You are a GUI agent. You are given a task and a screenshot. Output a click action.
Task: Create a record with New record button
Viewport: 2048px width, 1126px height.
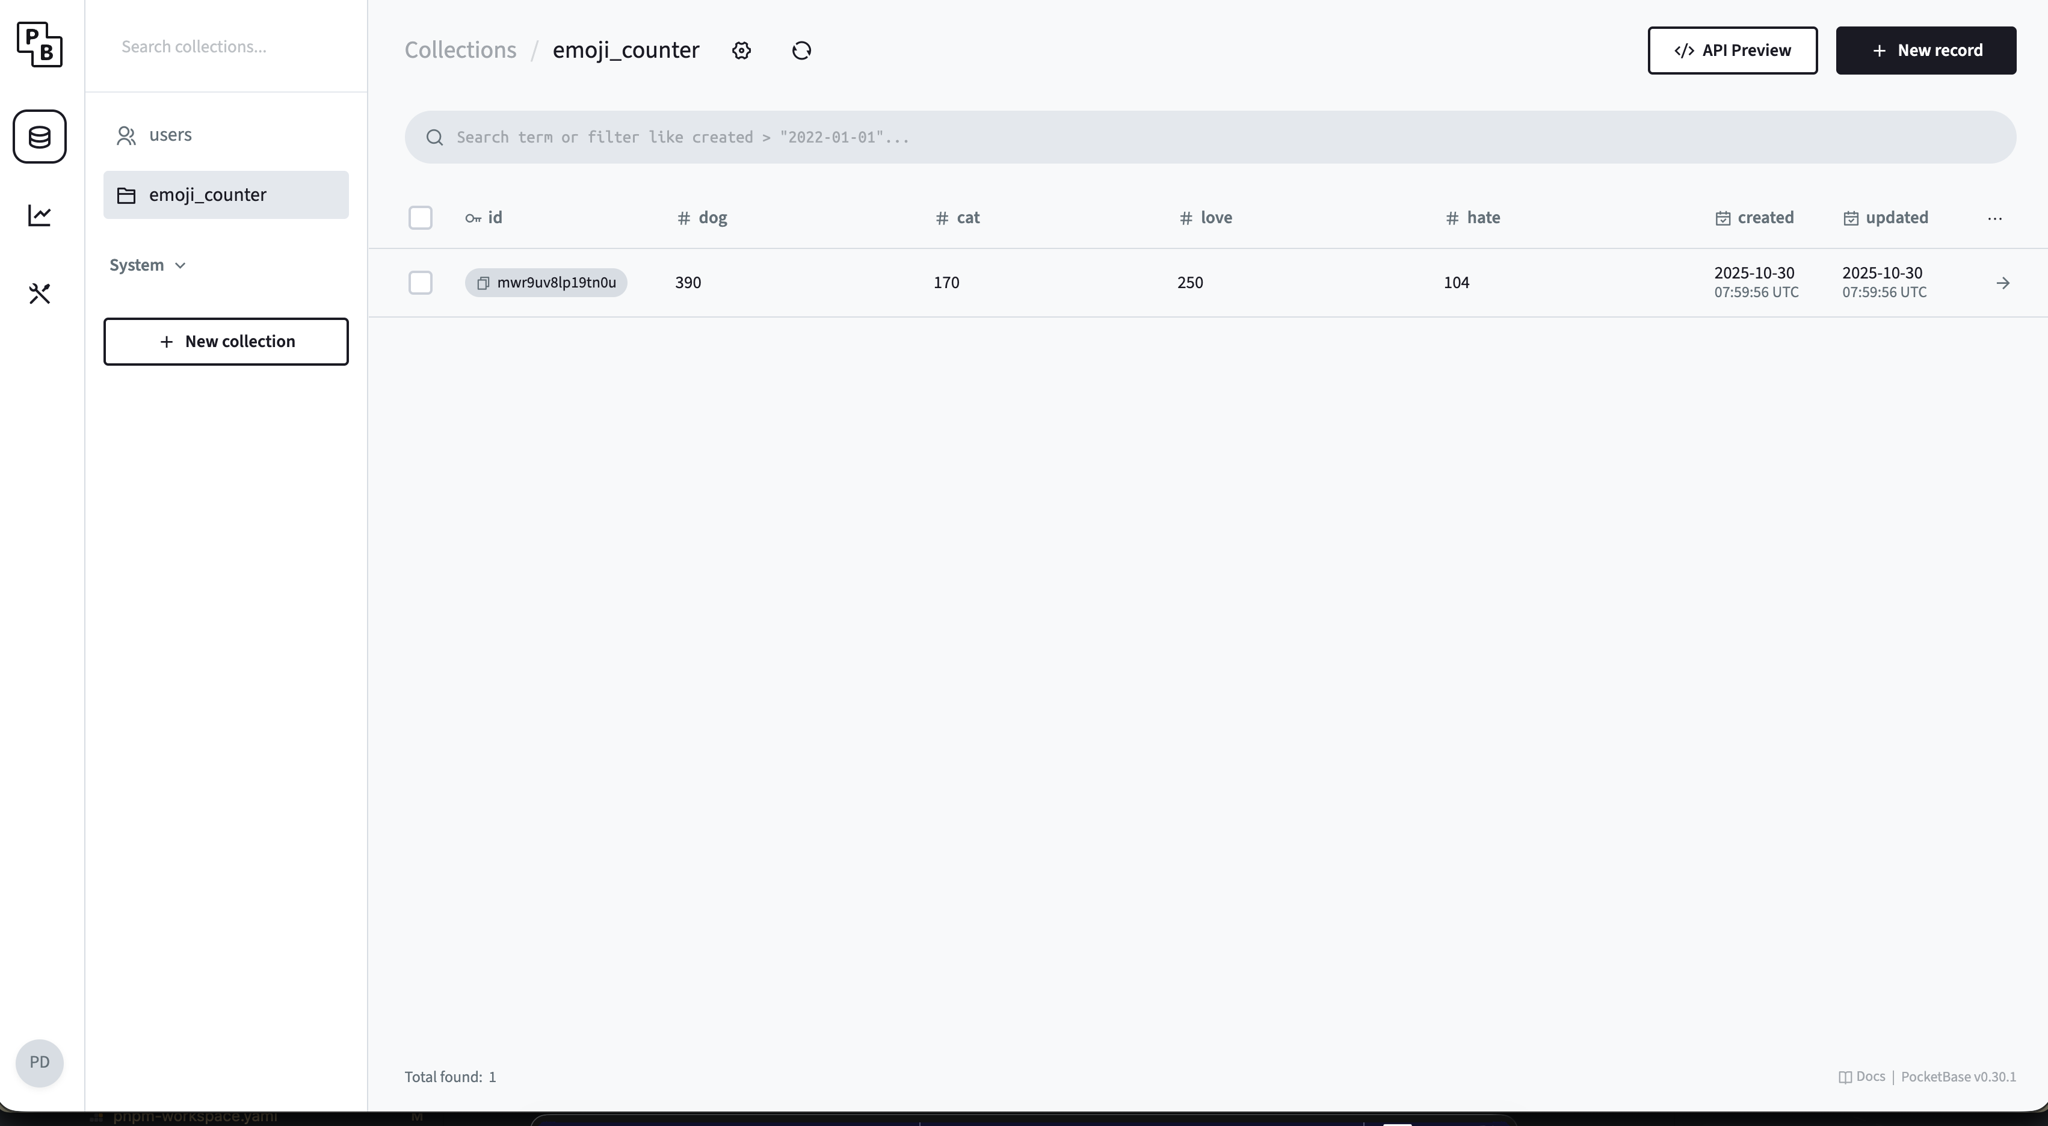click(x=1926, y=50)
